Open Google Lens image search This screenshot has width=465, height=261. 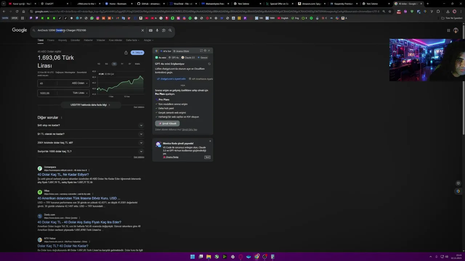[x=163, y=30]
